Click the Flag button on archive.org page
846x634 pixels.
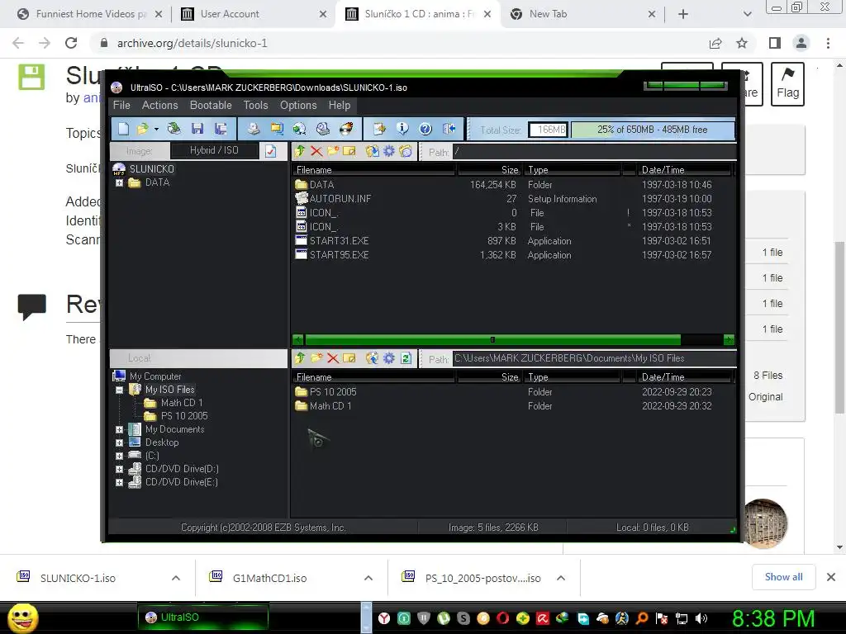pos(787,84)
